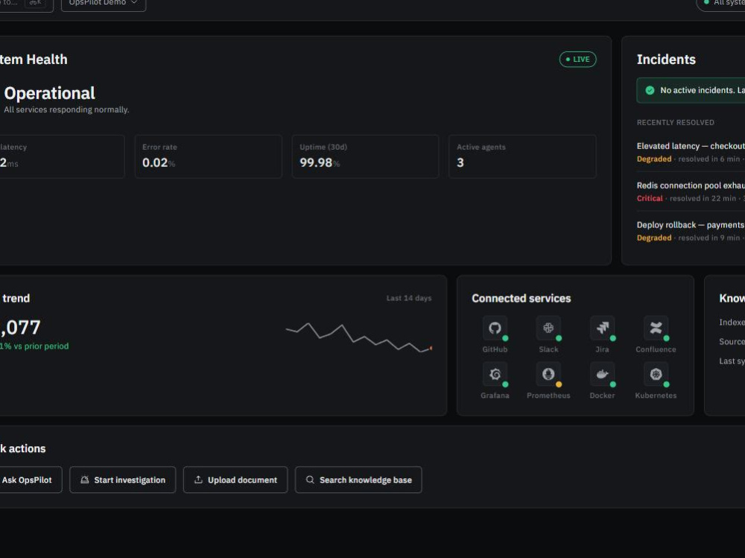This screenshot has height=558, width=745.
Task: Click the 99.98 uptime value
Action: [x=316, y=162]
